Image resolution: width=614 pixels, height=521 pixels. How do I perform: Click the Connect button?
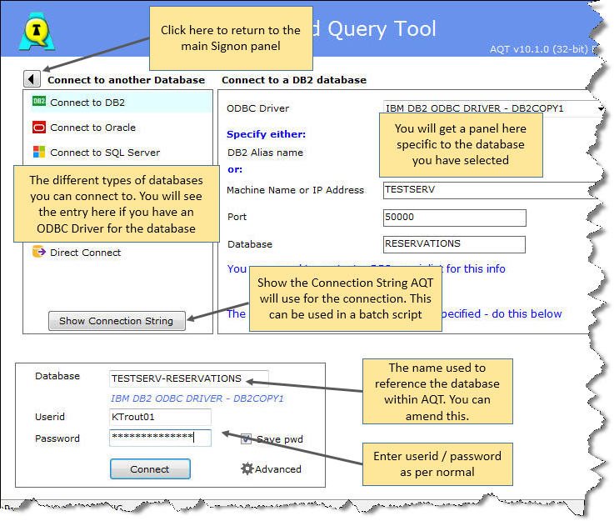pos(150,468)
